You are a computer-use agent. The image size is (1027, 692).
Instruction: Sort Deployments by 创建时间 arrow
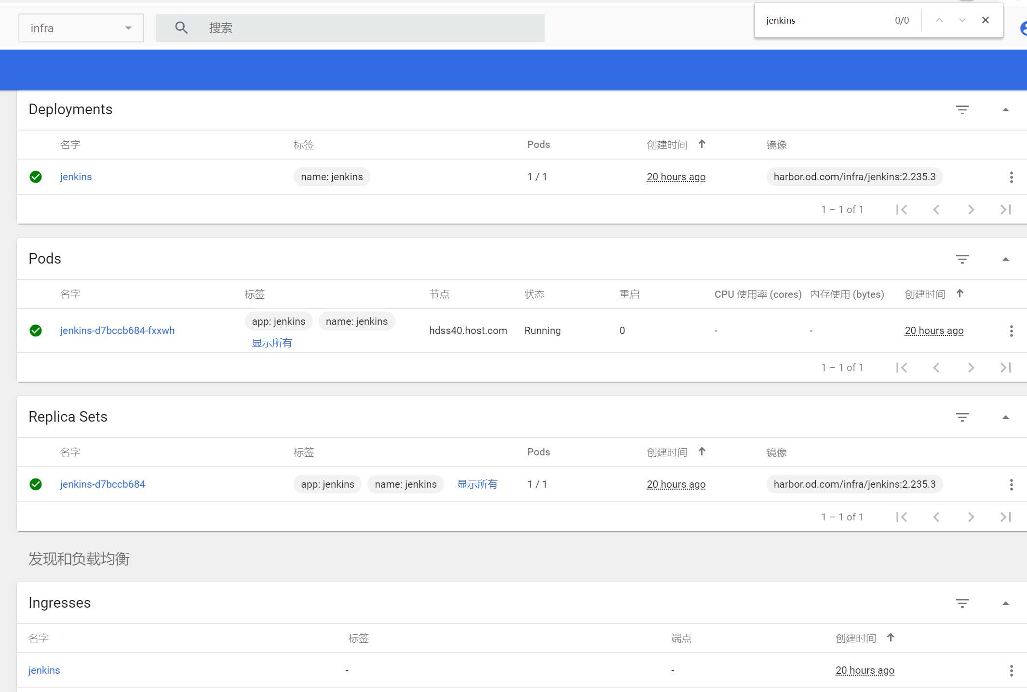tap(702, 144)
